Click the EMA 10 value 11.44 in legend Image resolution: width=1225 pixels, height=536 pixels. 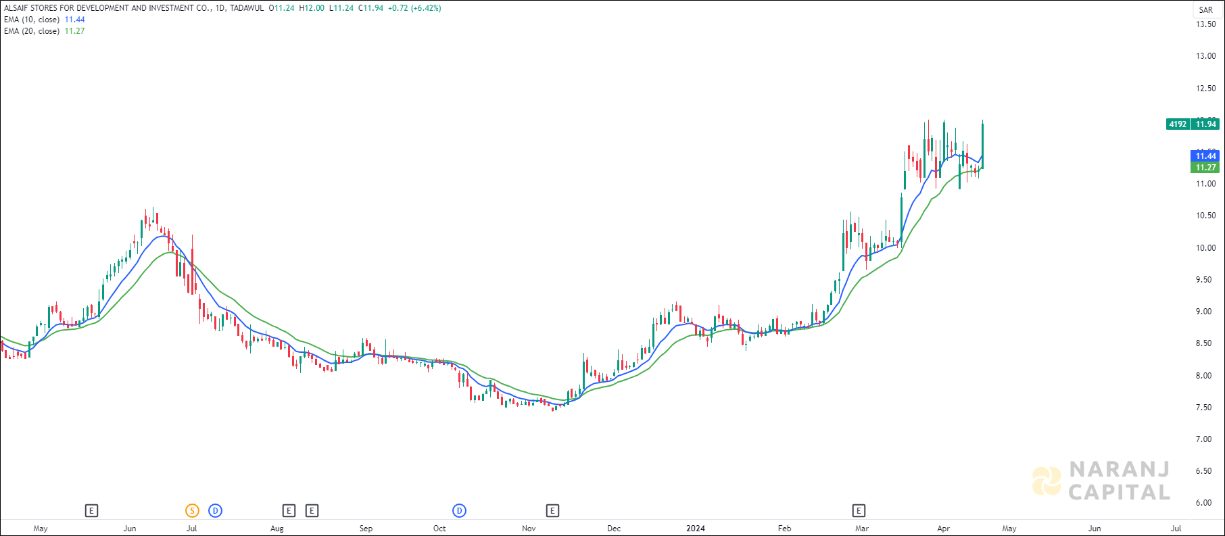pyautogui.click(x=74, y=20)
